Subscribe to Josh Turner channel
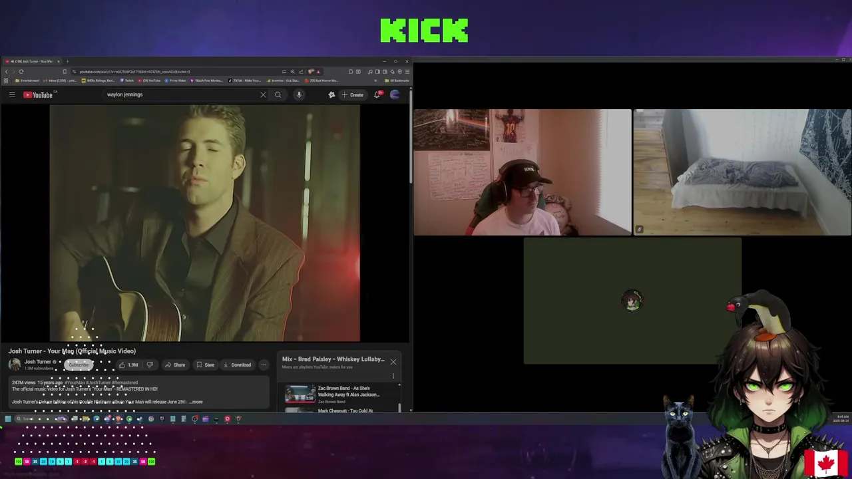 (79, 365)
